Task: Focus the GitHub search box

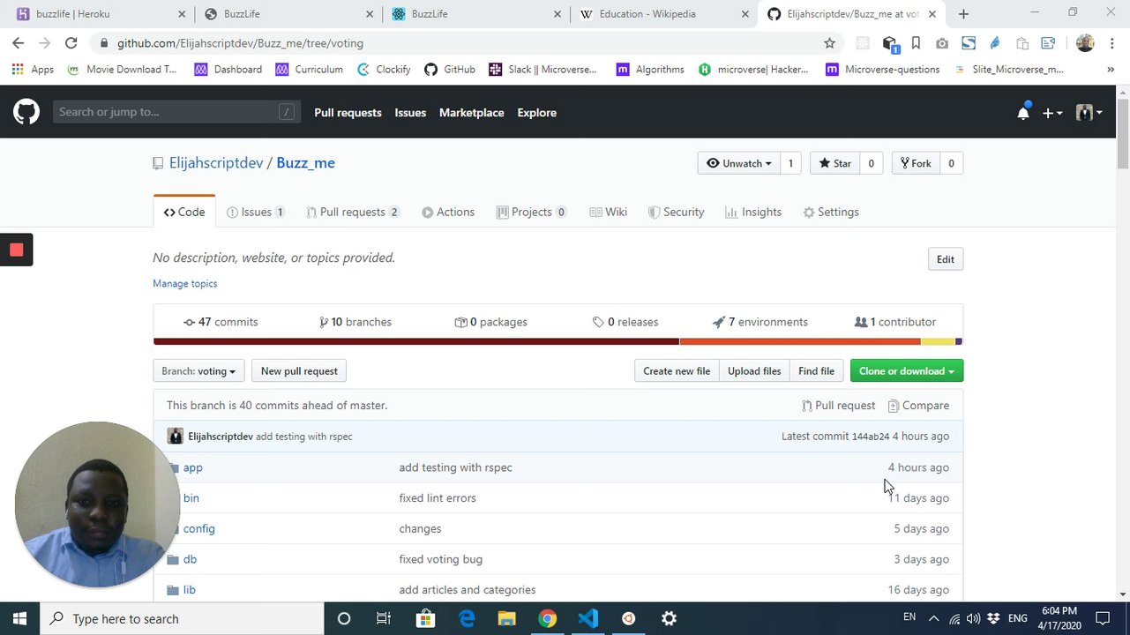Action: pos(176,112)
